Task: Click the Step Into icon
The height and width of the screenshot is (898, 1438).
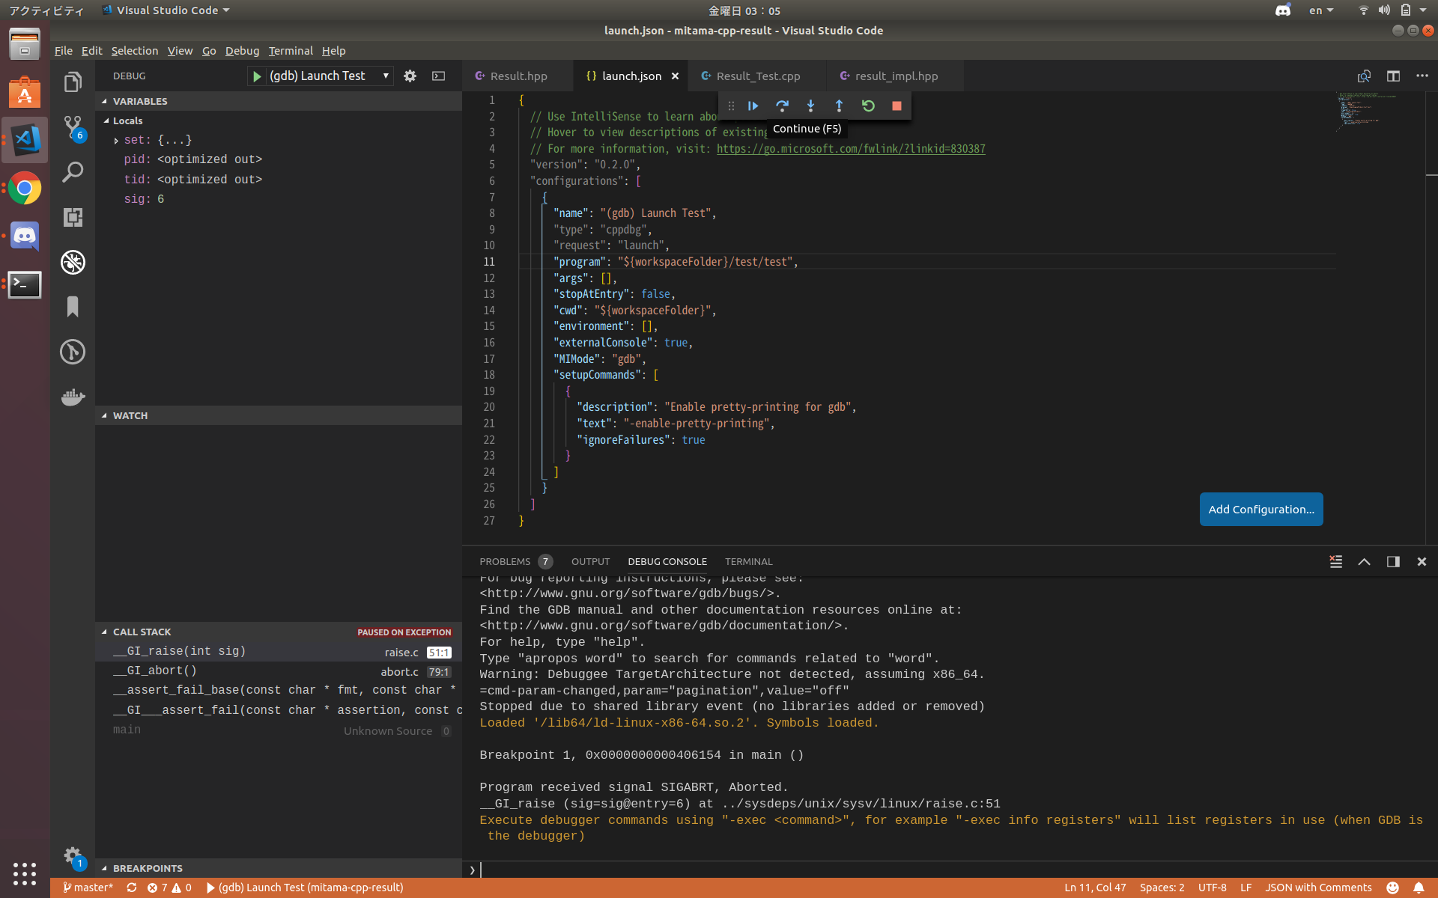Action: [x=810, y=106]
